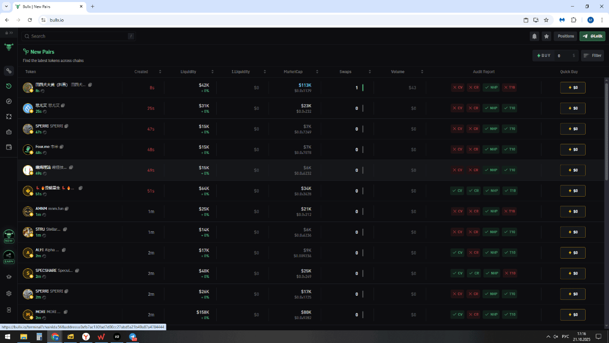The height and width of the screenshot is (343, 609).
Task: Click the BullX bull logo in sidebar
Action: click(x=9, y=47)
